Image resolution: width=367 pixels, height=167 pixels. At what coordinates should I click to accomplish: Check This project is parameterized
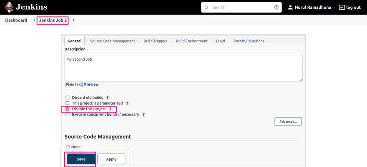pyautogui.click(x=68, y=103)
